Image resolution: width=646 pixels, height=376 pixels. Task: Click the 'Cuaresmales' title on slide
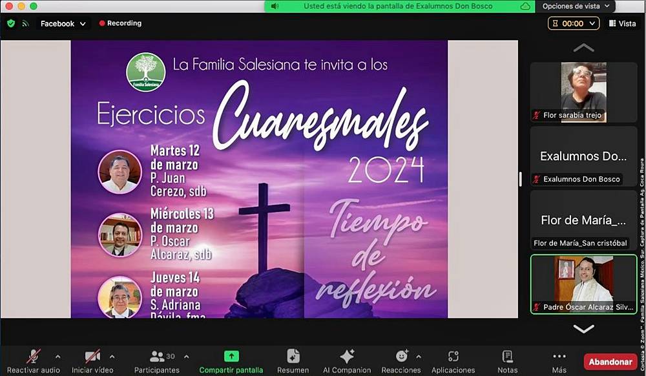point(320,116)
